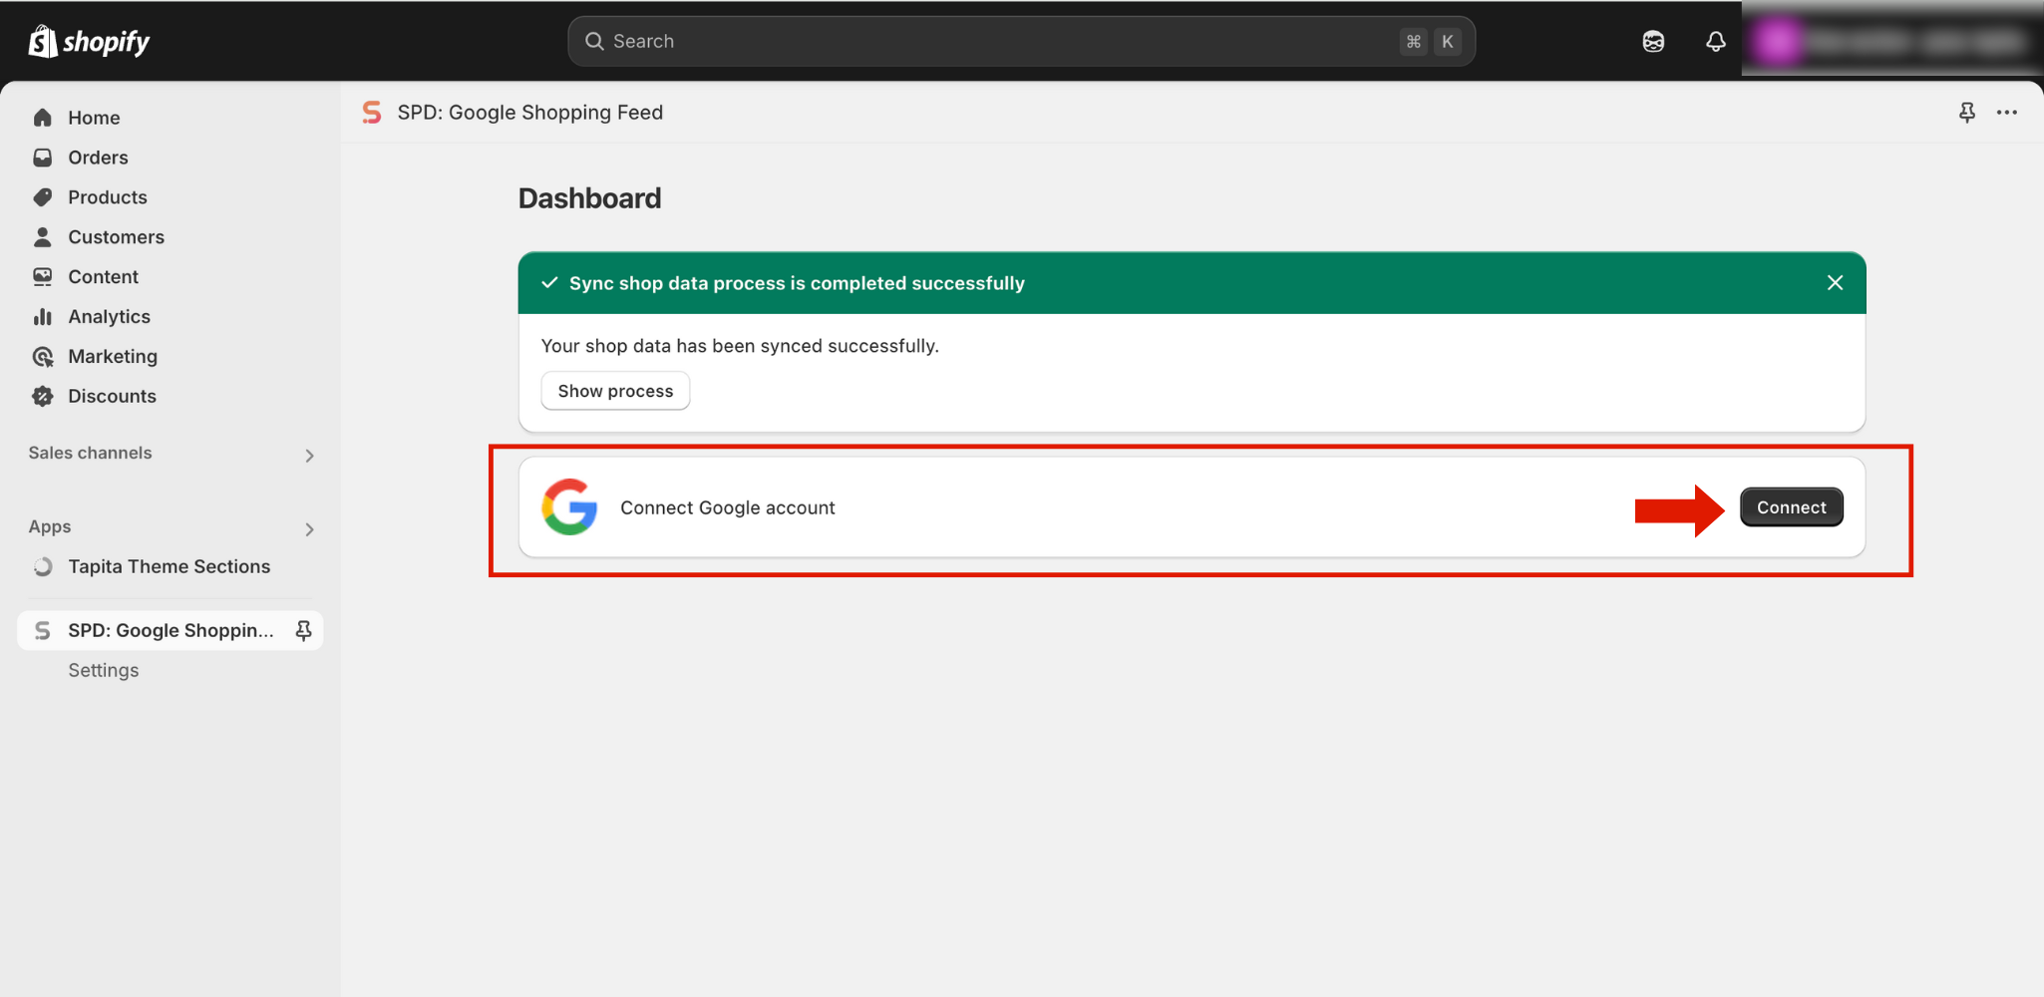Click the Sales channels label
This screenshot has height=997, width=2044.
pos(91,453)
